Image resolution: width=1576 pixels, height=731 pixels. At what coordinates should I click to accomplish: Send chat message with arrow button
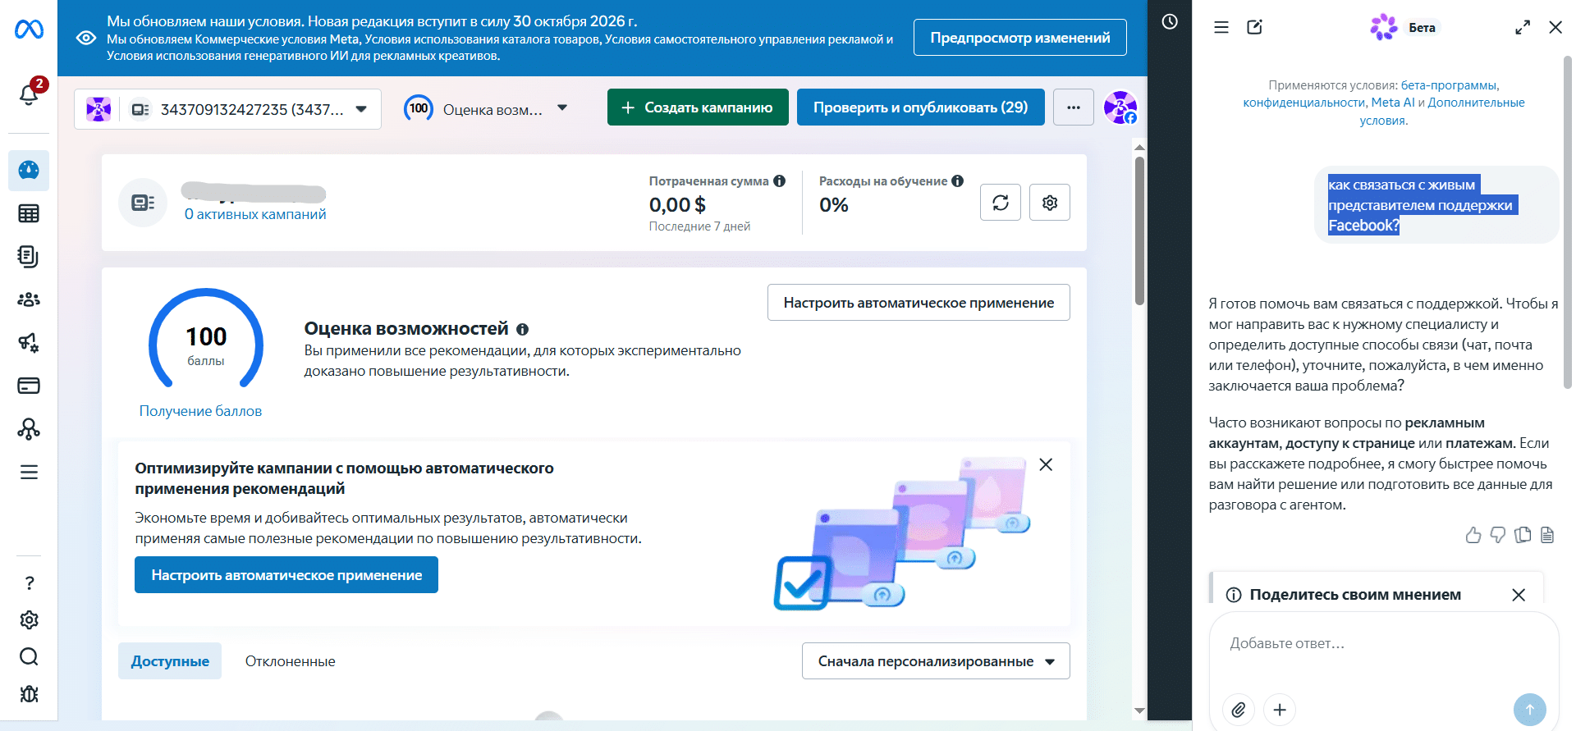1530,710
